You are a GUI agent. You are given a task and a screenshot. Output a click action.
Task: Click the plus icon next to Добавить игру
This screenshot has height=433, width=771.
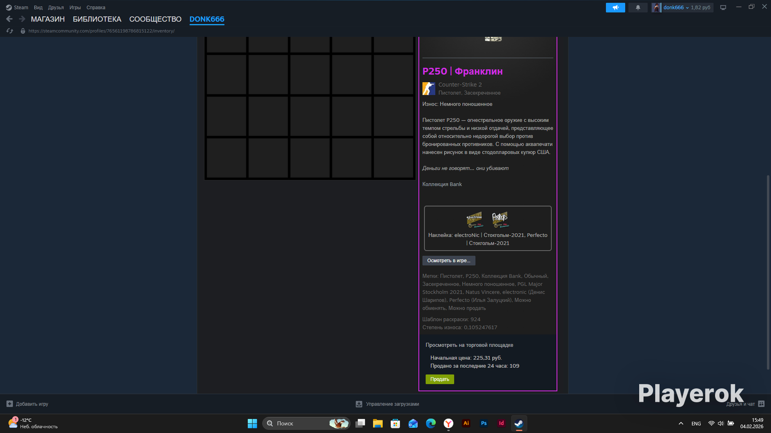tap(10, 404)
